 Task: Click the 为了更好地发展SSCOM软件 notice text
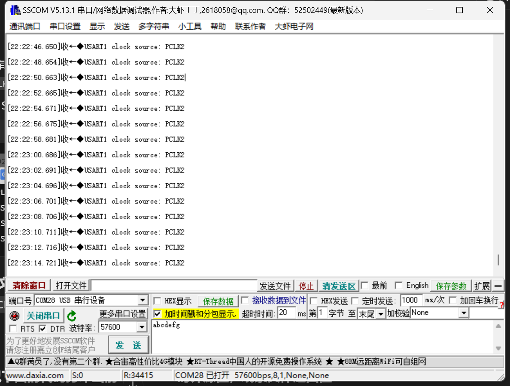pyautogui.click(x=50, y=341)
